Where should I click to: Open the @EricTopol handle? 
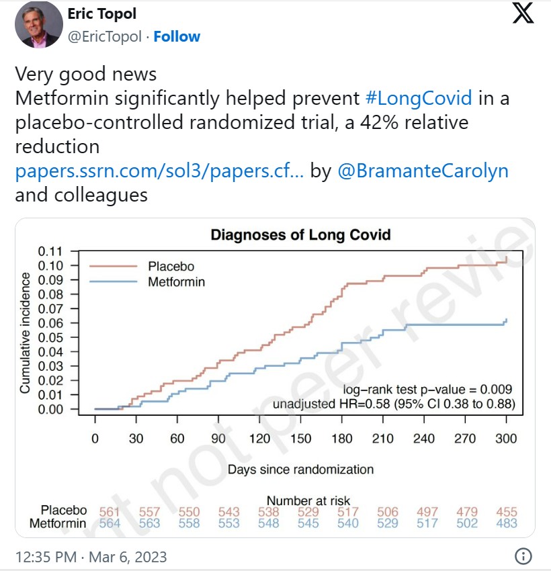pos(105,36)
